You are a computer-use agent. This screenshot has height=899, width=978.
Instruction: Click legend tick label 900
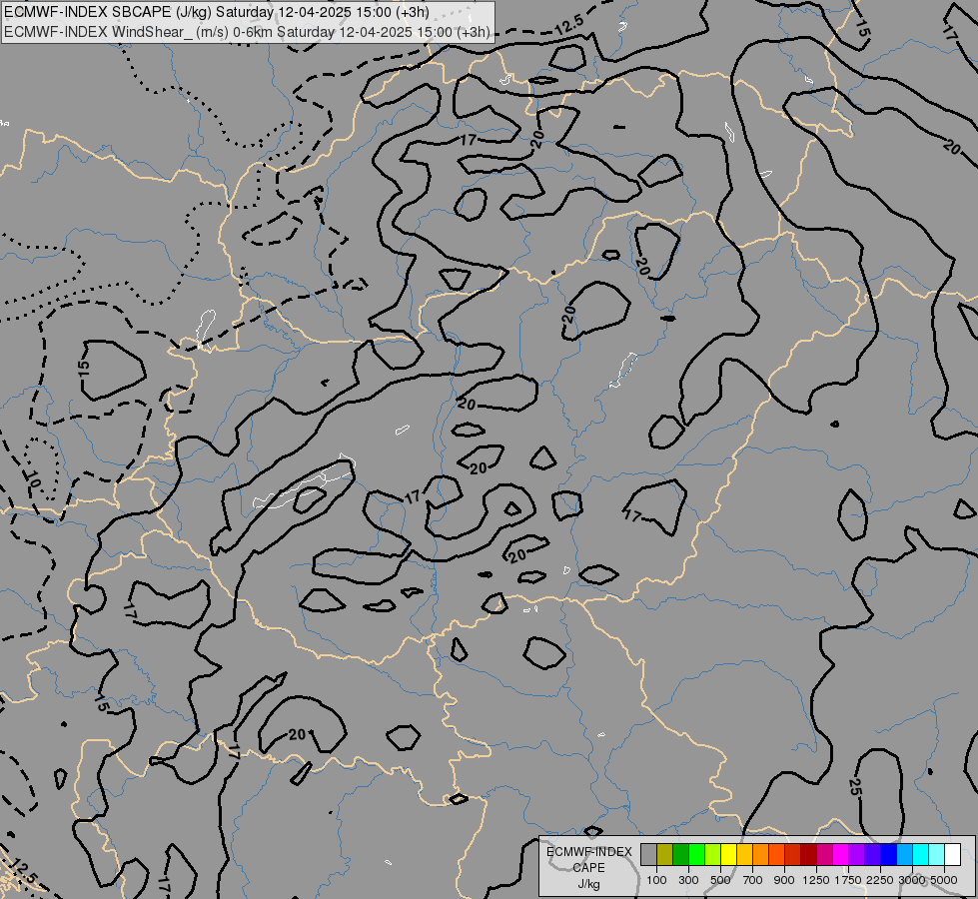pos(784,880)
